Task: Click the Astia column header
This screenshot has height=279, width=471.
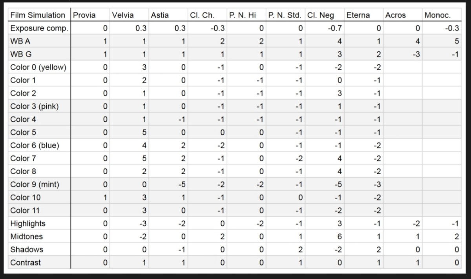Action: pos(160,15)
